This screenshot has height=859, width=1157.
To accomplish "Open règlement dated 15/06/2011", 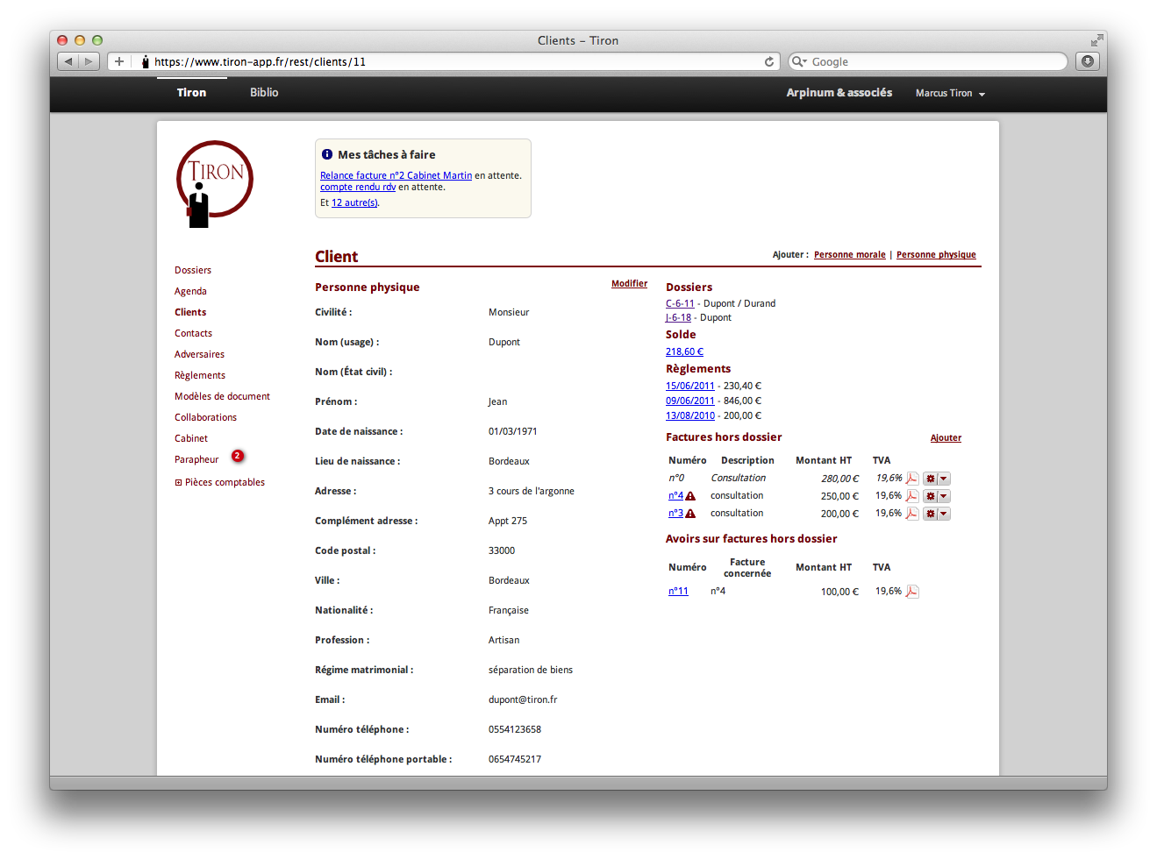I will click(689, 386).
